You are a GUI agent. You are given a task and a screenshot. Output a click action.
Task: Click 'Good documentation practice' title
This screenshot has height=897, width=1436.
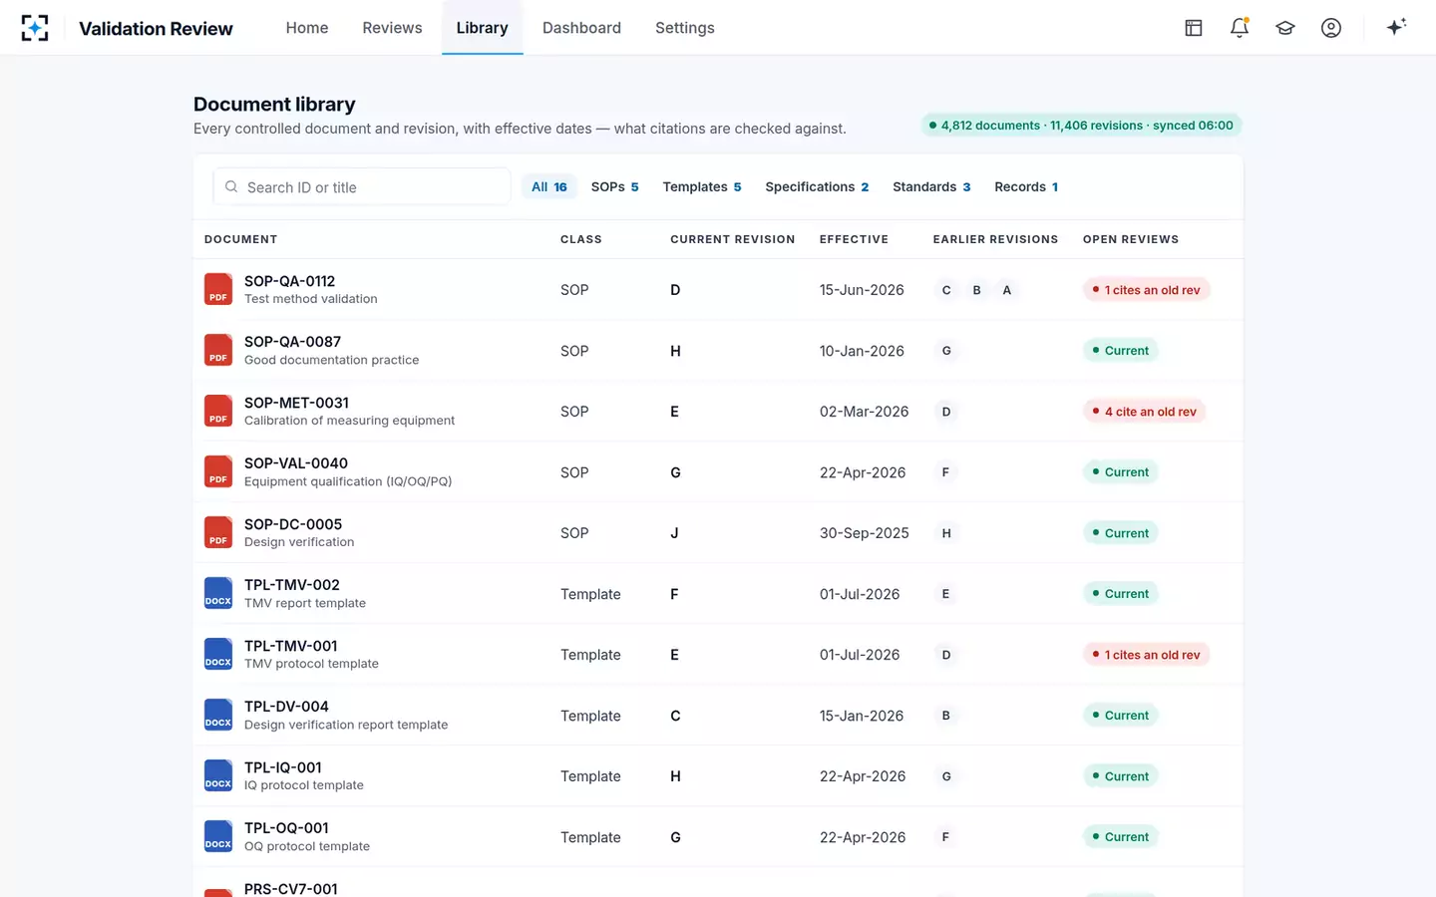pyautogui.click(x=332, y=360)
